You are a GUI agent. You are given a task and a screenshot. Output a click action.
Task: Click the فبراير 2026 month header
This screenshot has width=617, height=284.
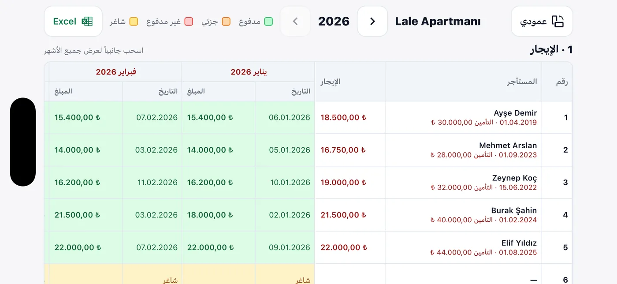[116, 71]
